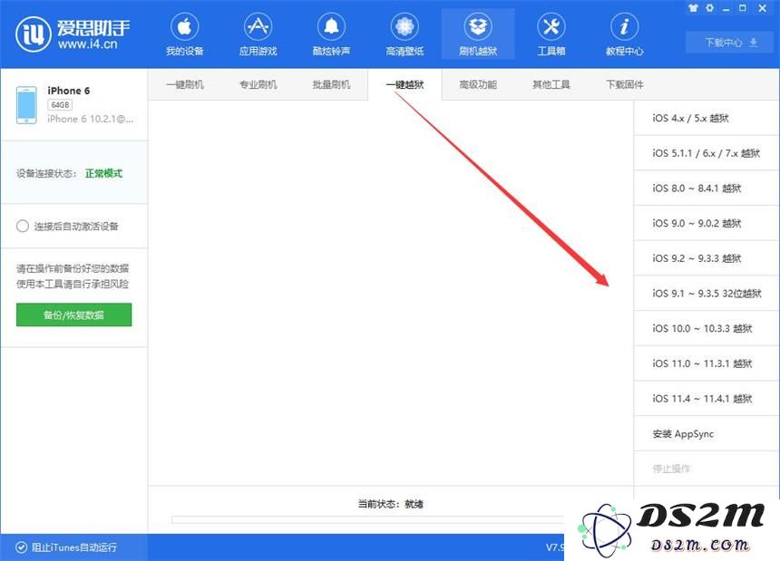Close the 爱思助手 window
This screenshot has width=780, height=561.
pyautogui.click(x=762, y=8)
